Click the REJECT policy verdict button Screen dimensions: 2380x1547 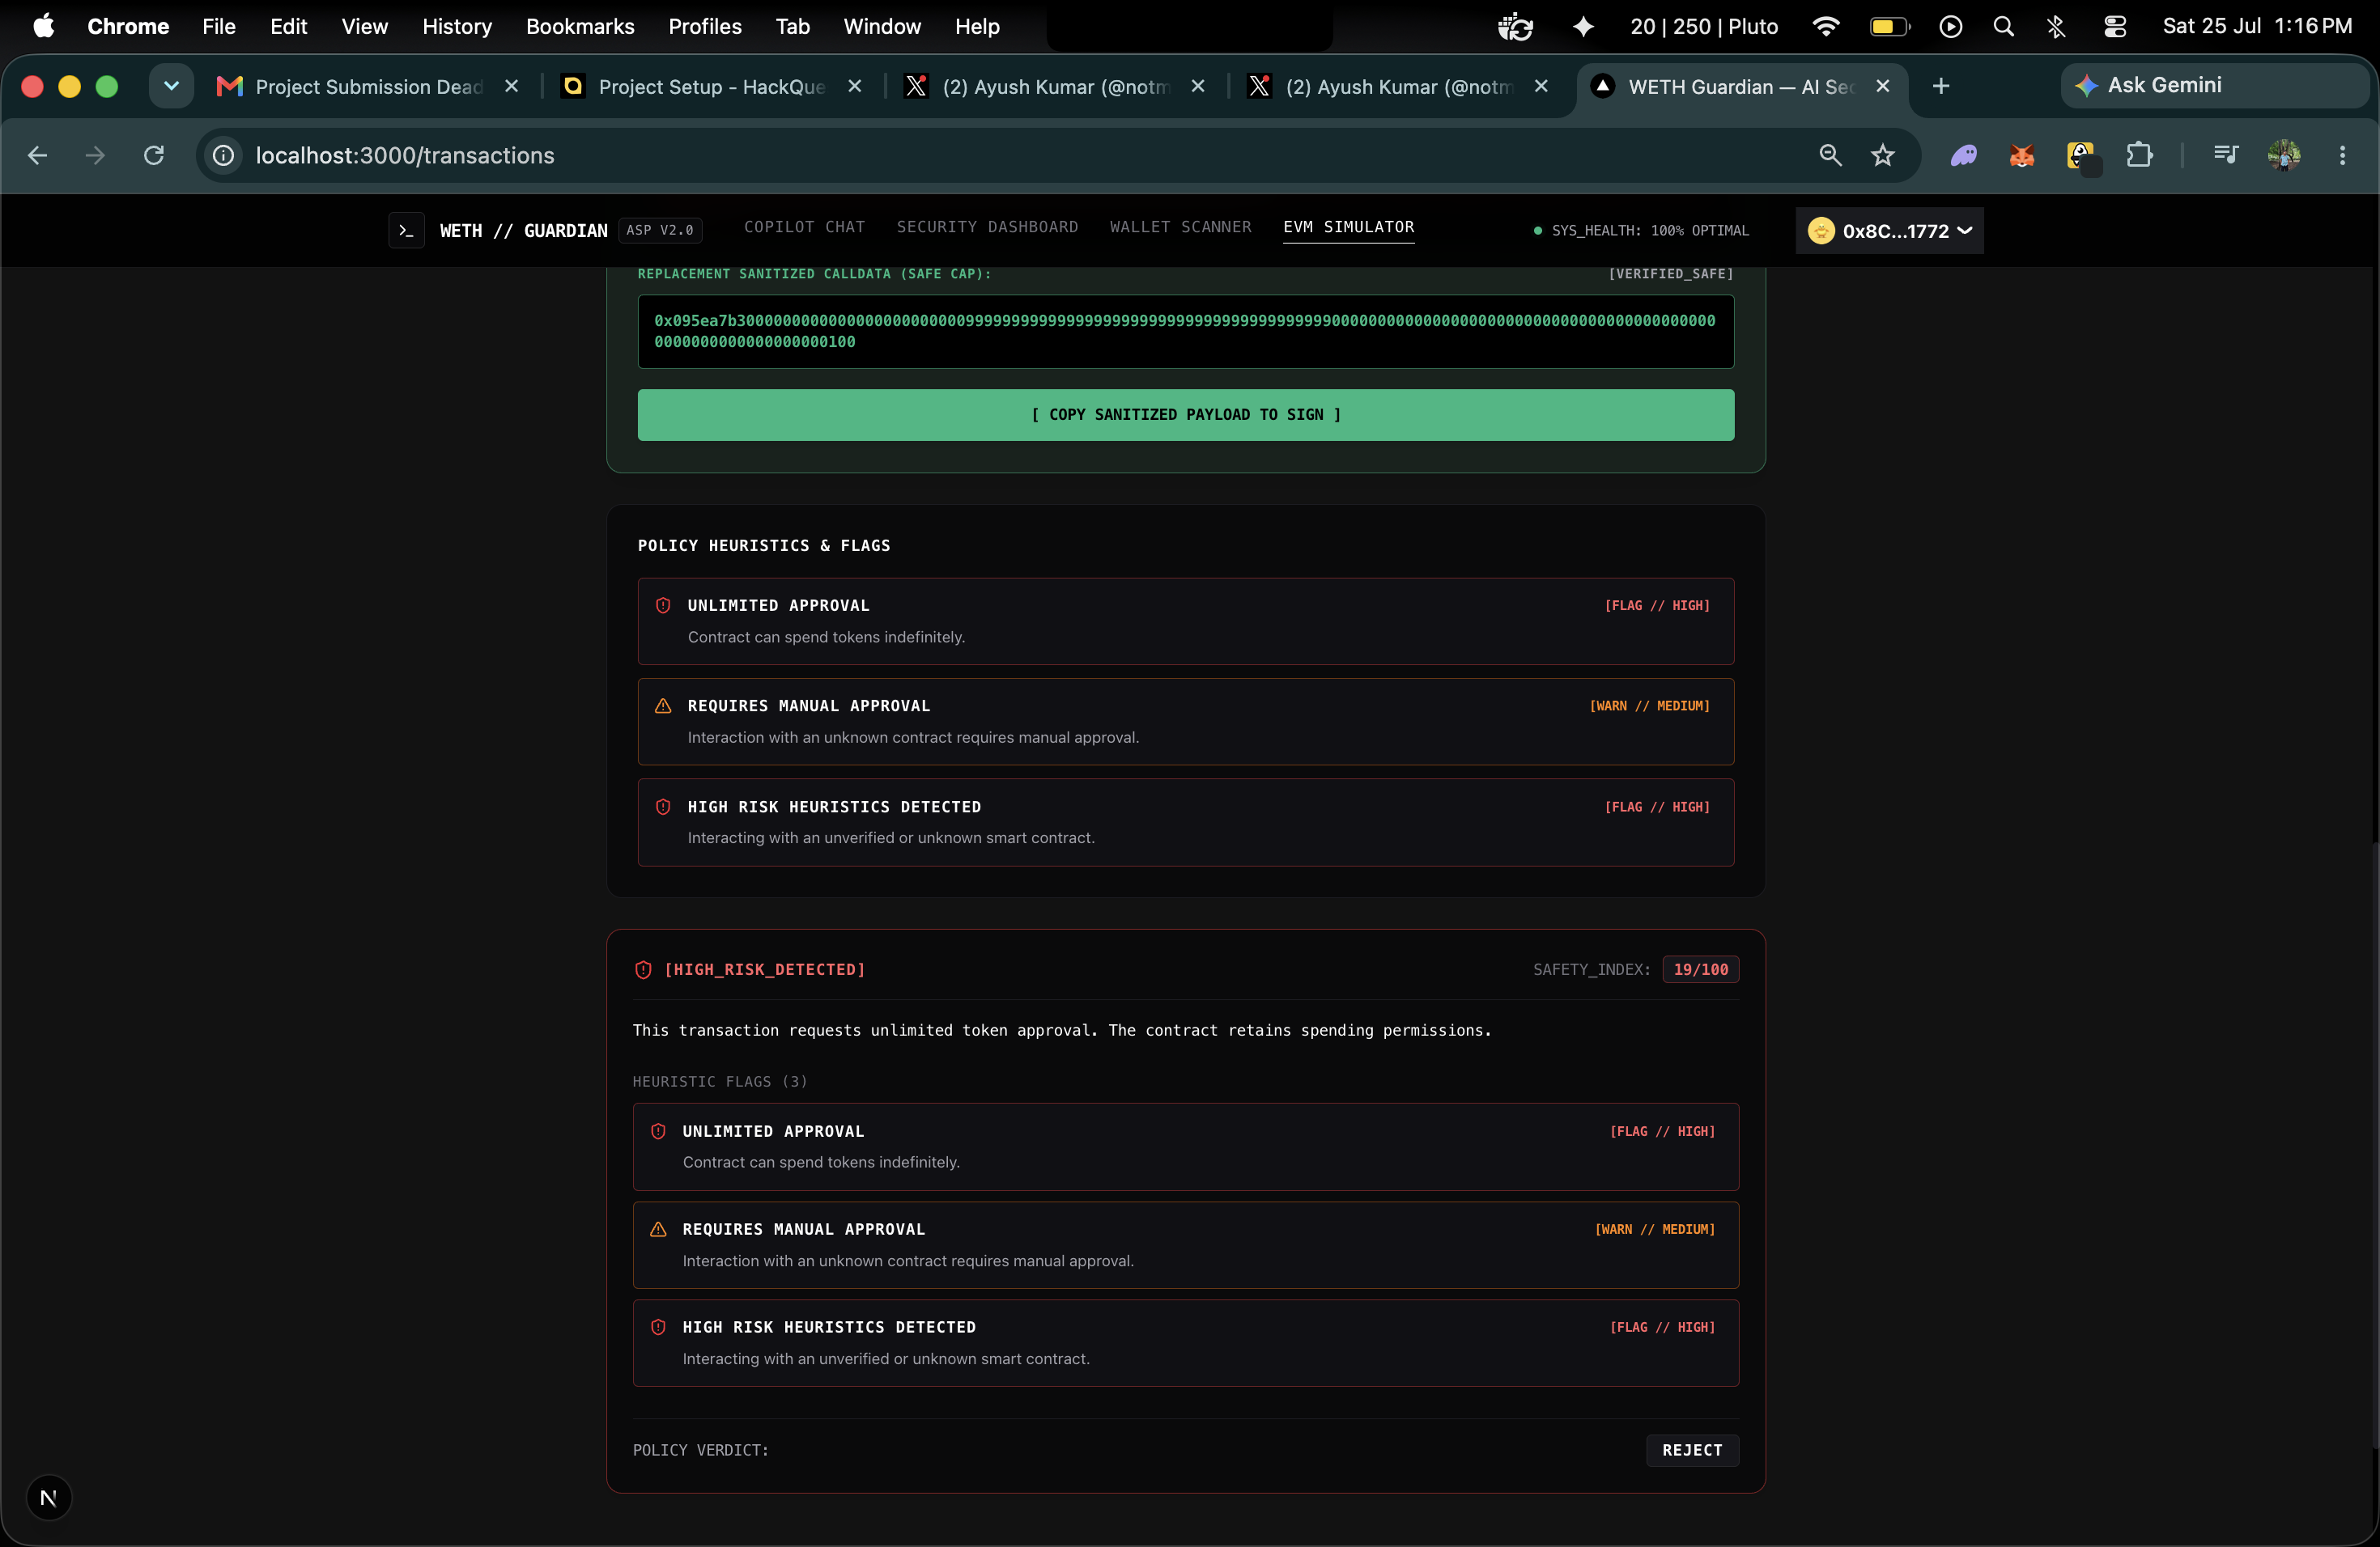1692,1450
